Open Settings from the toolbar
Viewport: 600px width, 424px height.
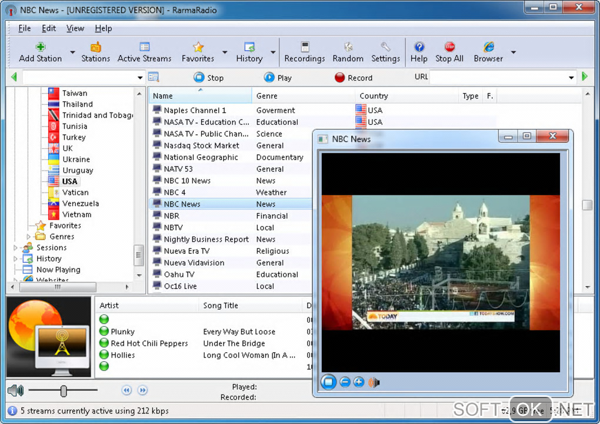[385, 47]
